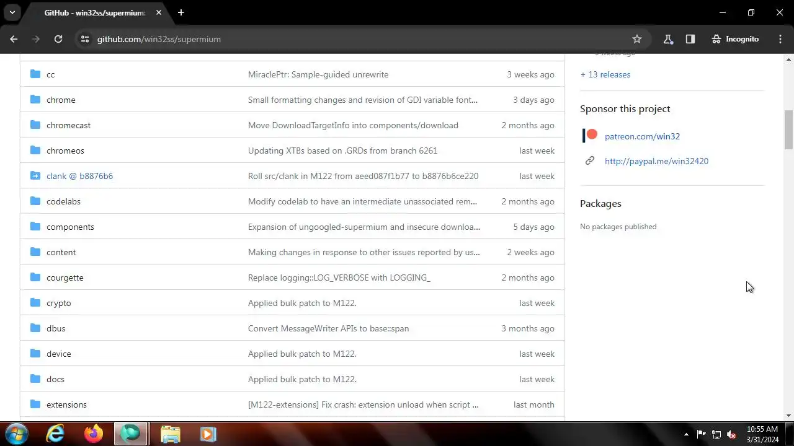This screenshot has width=794, height=446.
Task: Visit patreon.com/win32 sponsor link
Action: tap(642, 136)
